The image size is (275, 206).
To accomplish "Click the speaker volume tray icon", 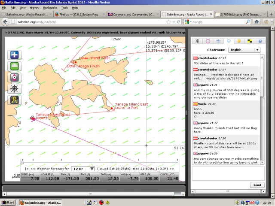I will [237, 203].
